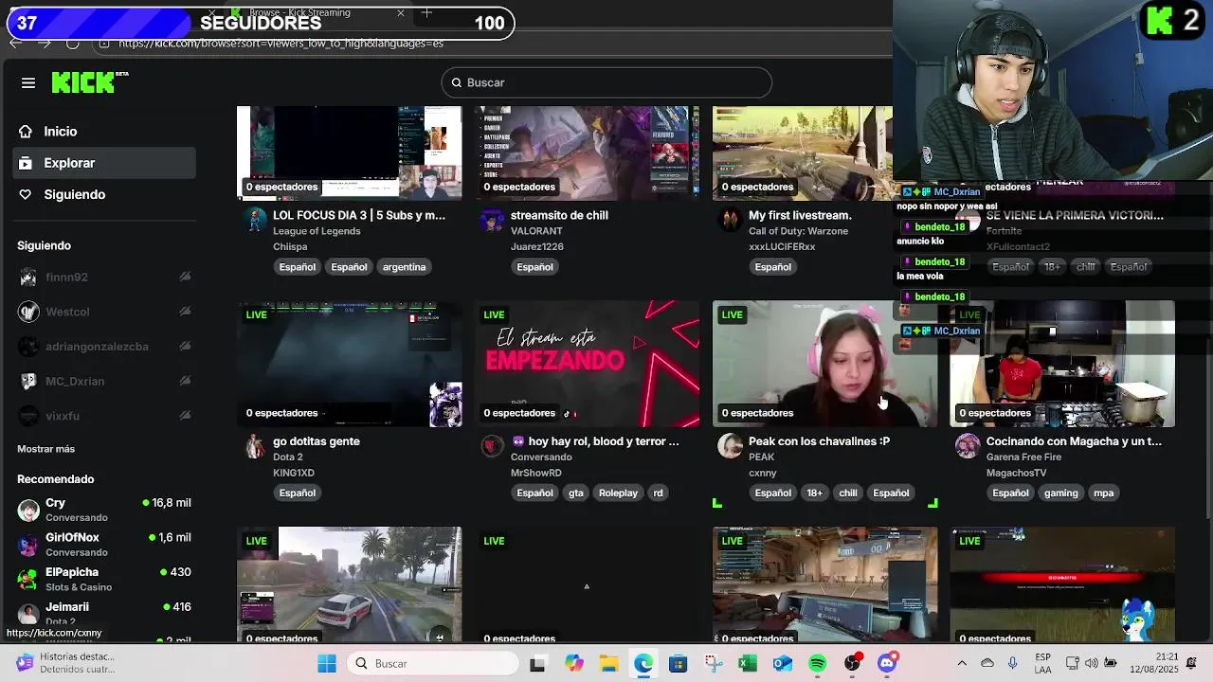Image resolution: width=1213 pixels, height=682 pixels.
Task: Select chill tag on cxnny stream
Action: click(848, 493)
